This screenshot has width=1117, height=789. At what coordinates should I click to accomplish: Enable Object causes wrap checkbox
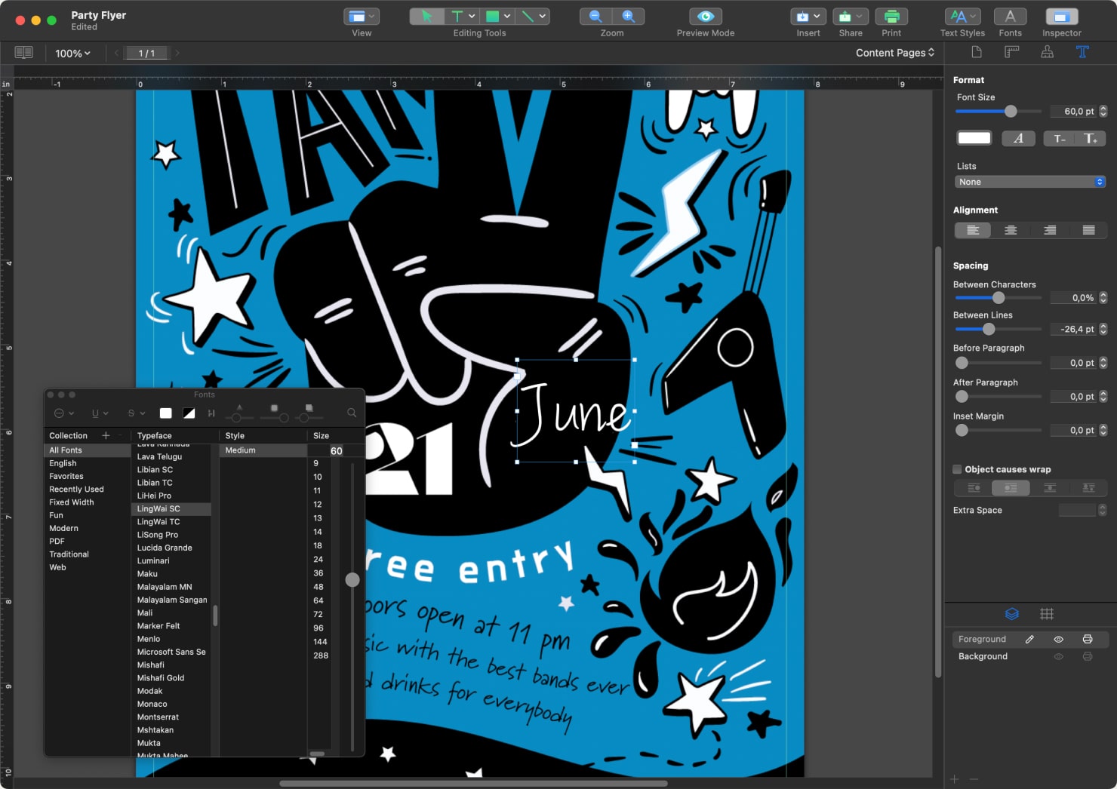pos(957,469)
